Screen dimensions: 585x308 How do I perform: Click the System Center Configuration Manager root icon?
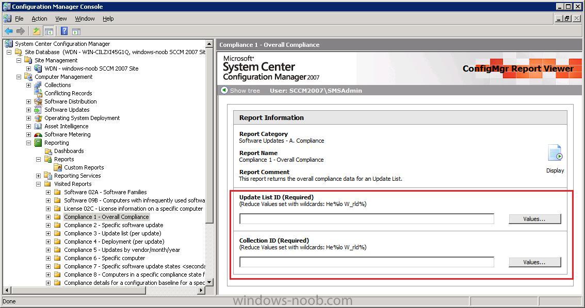[9, 44]
